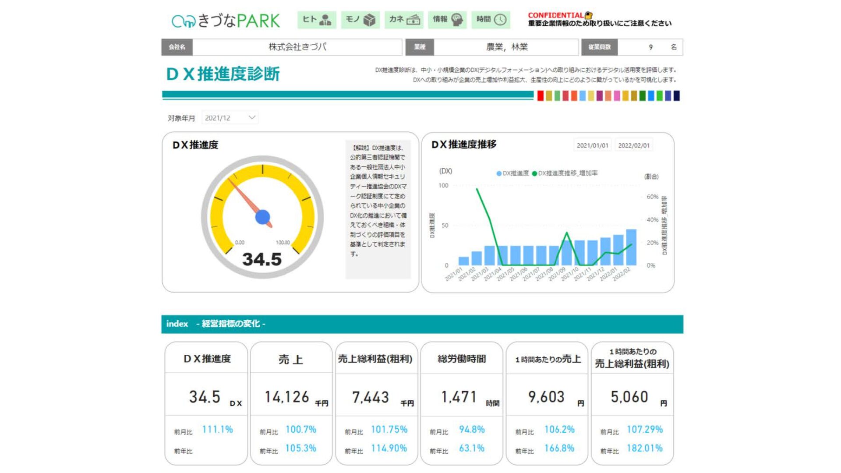Click the blue gauge needle center
Viewport: 841px width, 473px height.
(x=262, y=217)
